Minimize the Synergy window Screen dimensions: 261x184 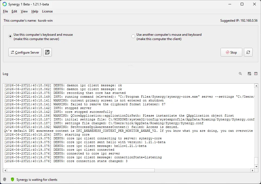click(x=230, y=4)
